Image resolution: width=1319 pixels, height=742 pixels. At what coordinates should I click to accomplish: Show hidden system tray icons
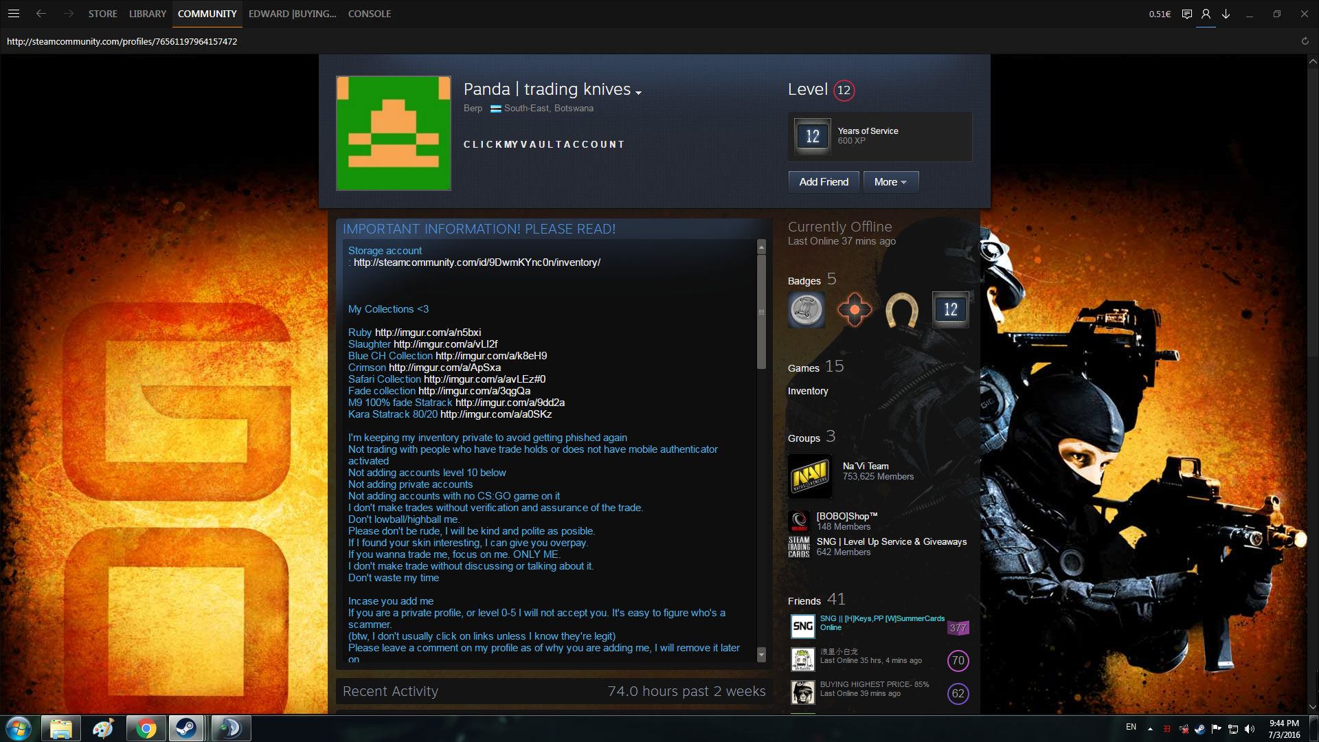pos(1150,728)
